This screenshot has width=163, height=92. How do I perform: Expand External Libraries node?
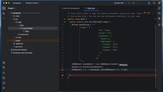[9, 50]
